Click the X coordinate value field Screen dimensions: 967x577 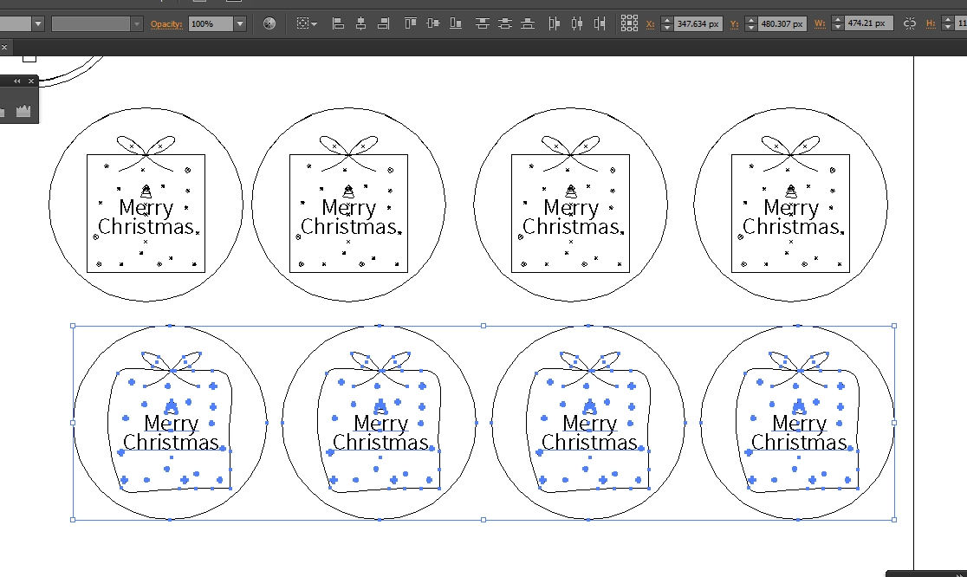[698, 24]
